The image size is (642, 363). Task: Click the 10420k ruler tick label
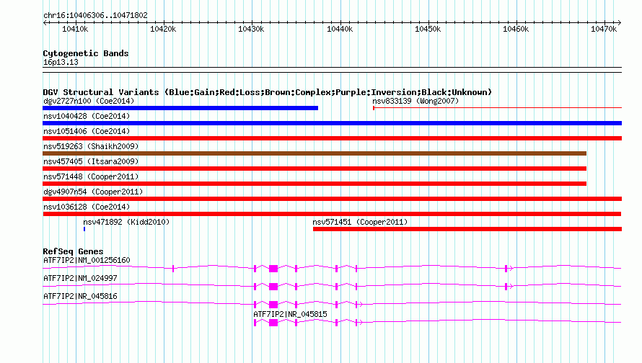click(163, 29)
